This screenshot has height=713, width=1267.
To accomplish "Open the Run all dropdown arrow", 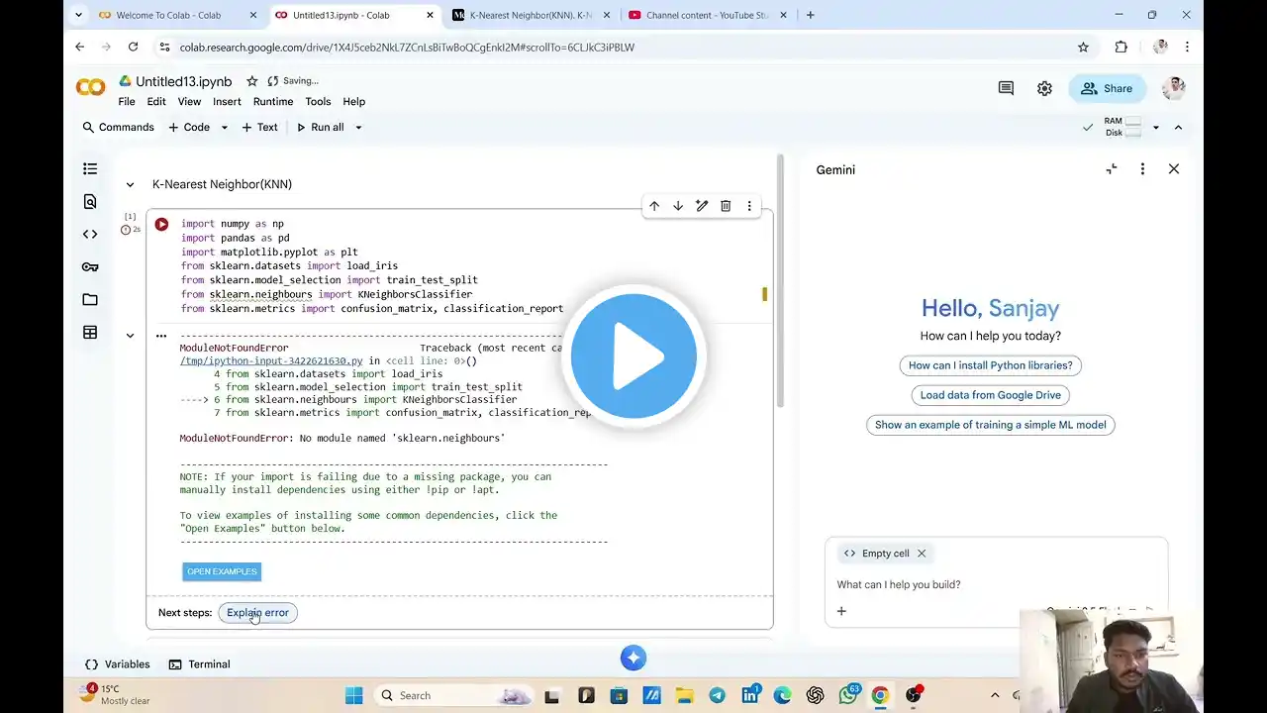I will 358,128.
